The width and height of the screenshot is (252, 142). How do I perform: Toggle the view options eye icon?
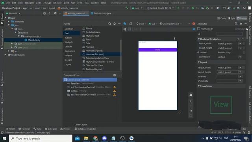click(125, 29)
